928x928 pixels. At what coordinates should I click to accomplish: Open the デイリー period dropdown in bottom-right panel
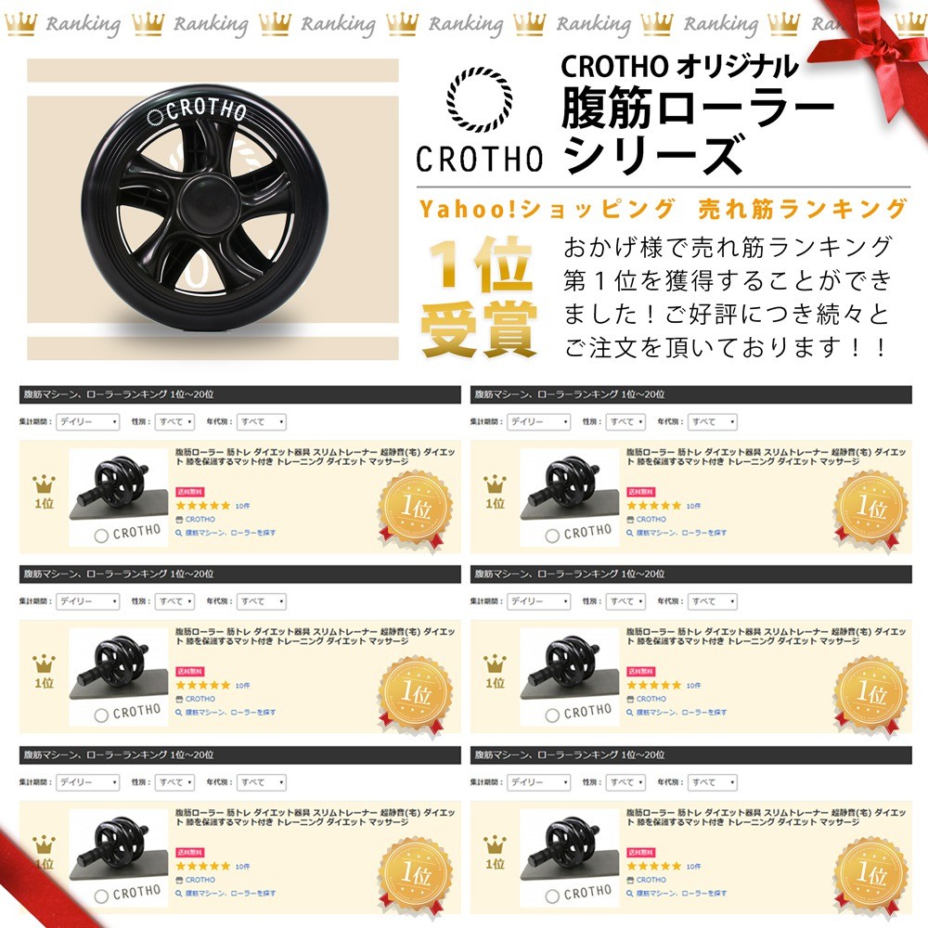pyautogui.click(x=539, y=782)
